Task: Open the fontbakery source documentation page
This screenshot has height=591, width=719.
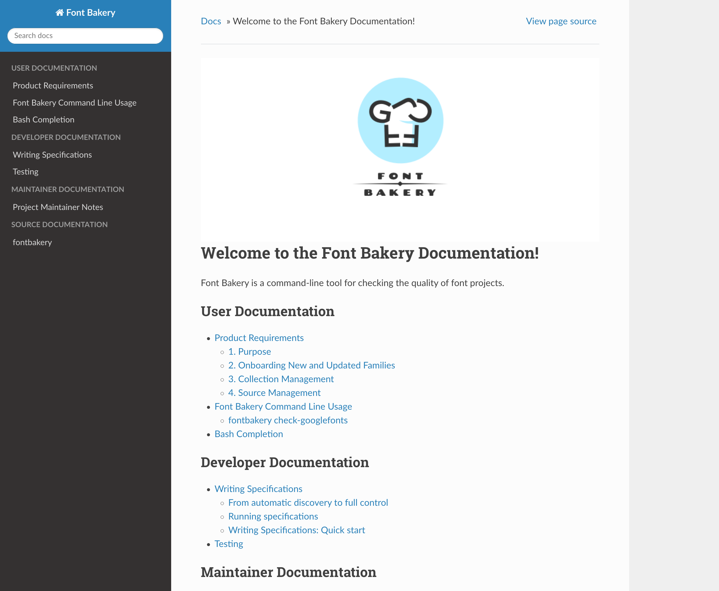Action: click(32, 242)
